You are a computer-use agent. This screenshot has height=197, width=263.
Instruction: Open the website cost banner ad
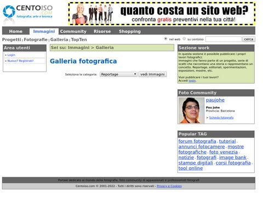[x=162, y=14]
